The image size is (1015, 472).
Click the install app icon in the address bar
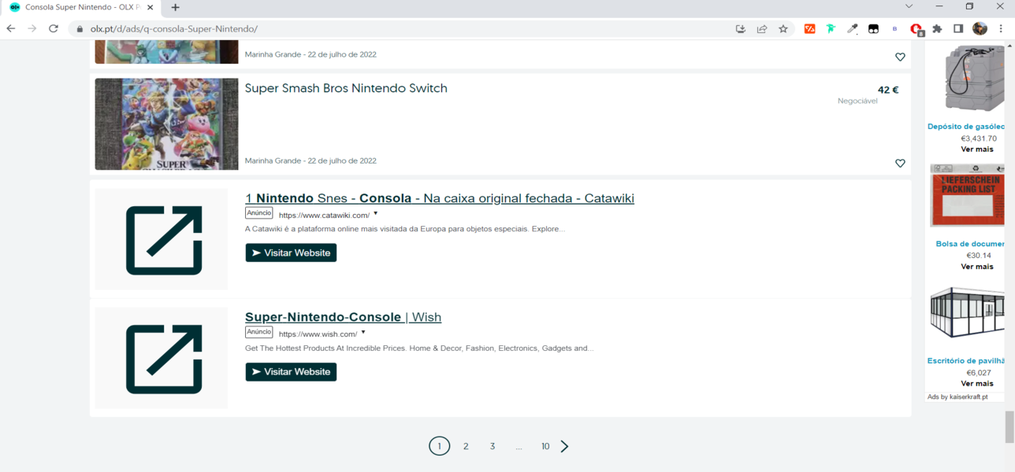pyautogui.click(x=741, y=29)
